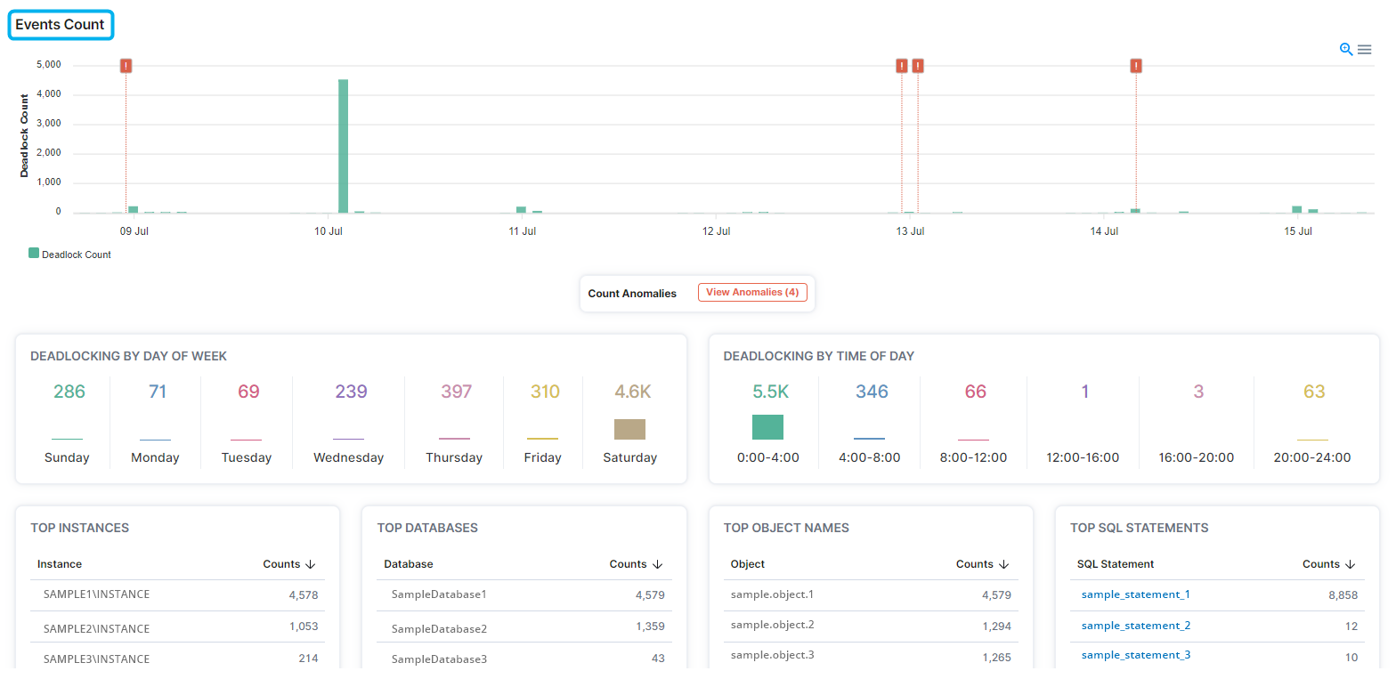This screenshot has width=1396, height=679.
Task: Click the sample_statement_3 link
Action: point(1135,655)
